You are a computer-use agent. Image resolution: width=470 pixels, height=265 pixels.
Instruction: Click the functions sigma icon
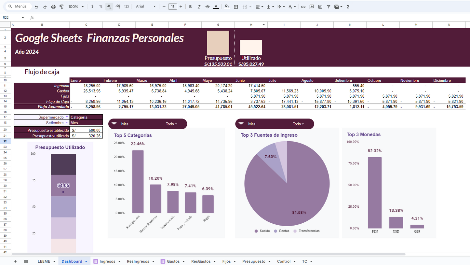click(x=348, y=7)
